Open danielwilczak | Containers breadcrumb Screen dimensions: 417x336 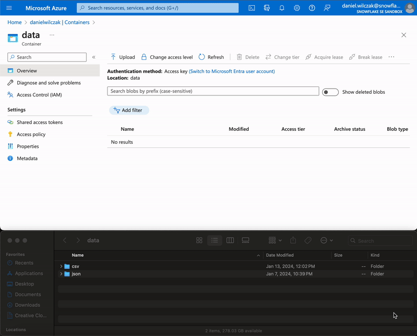(x=59, y=22)
